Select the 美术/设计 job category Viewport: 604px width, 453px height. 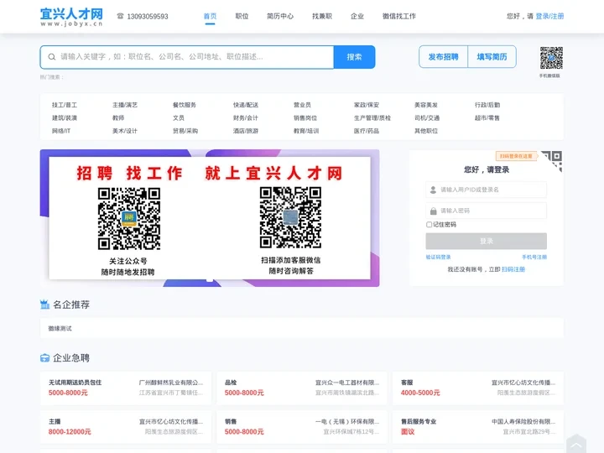coord(125,131)
